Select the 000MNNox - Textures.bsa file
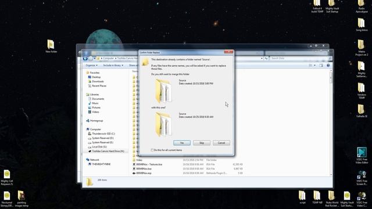Image resolution: width=372 pixels, height=209 pixels. point(149,164)
